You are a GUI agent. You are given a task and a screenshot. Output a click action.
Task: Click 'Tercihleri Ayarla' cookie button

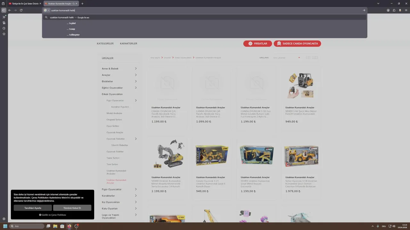[x=33, y=208]
